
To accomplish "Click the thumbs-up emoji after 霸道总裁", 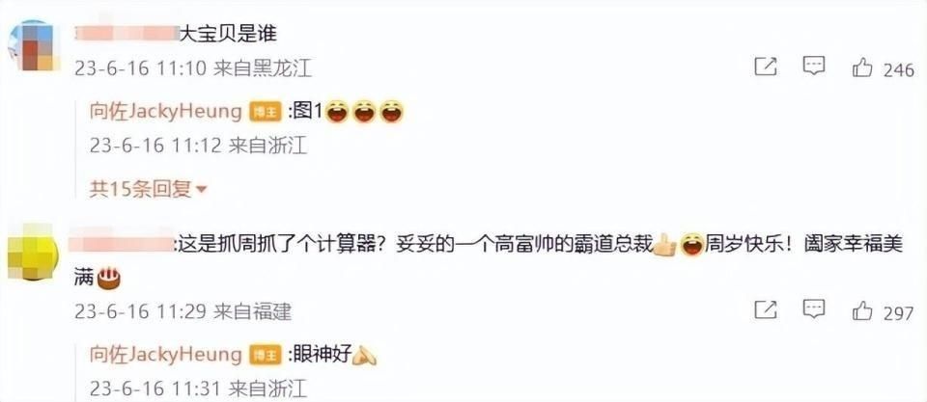I will pos(664,245).
